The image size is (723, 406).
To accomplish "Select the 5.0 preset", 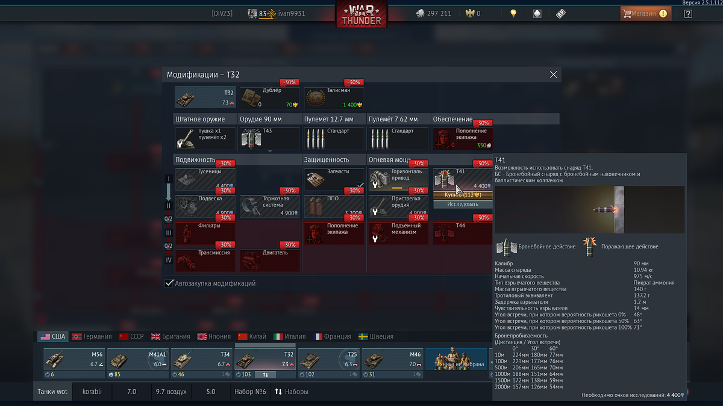I will 211,392.
